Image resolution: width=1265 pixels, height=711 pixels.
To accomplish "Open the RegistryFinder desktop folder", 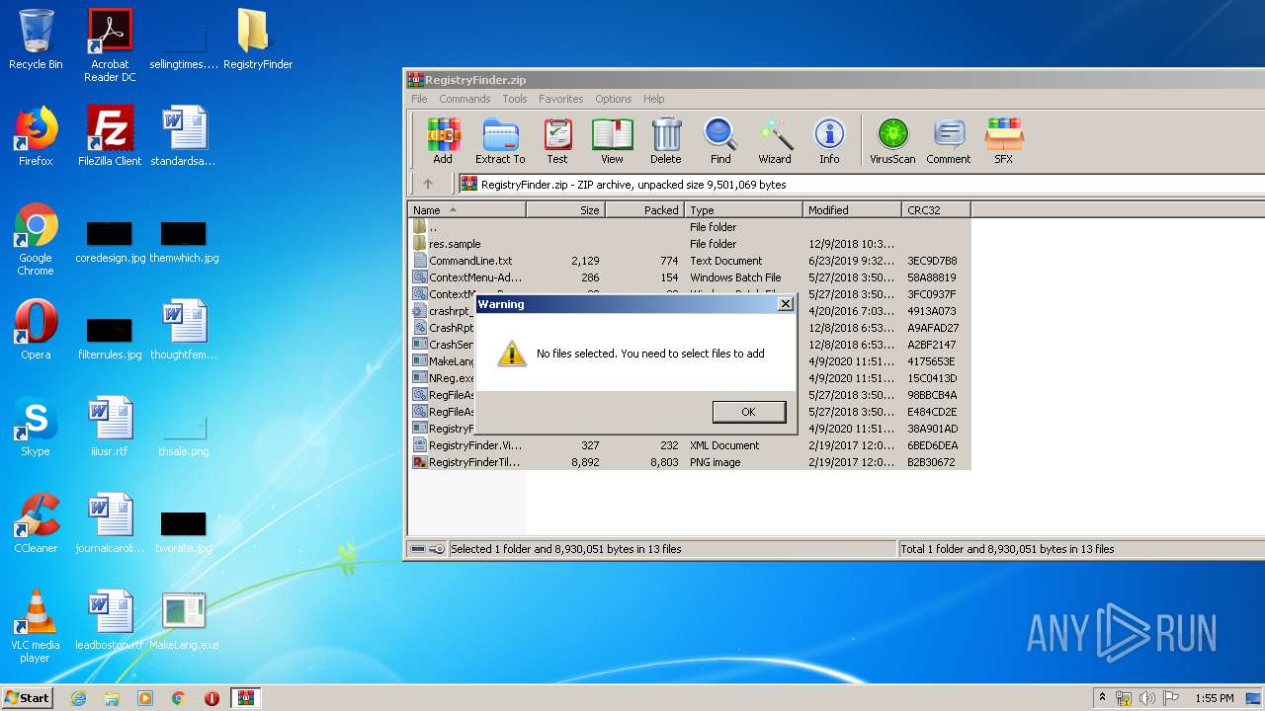I will click(257, 39).
